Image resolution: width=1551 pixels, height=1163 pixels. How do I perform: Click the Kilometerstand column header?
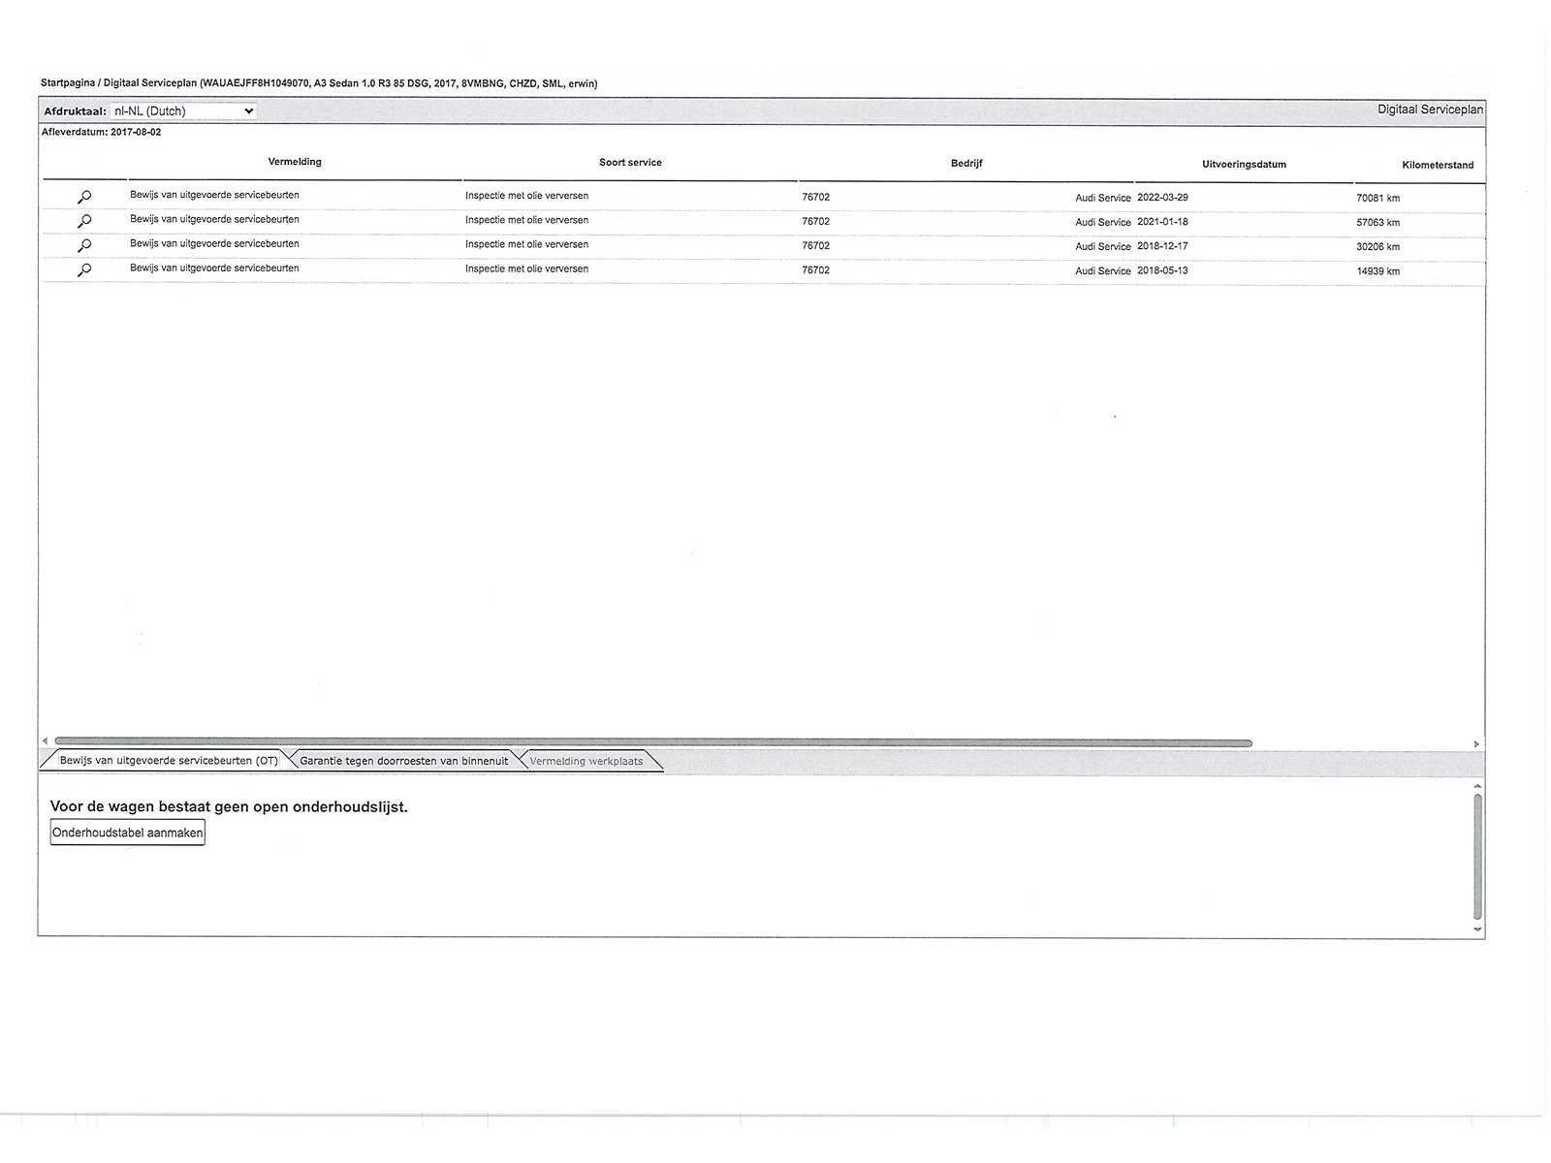(1437, 165)
